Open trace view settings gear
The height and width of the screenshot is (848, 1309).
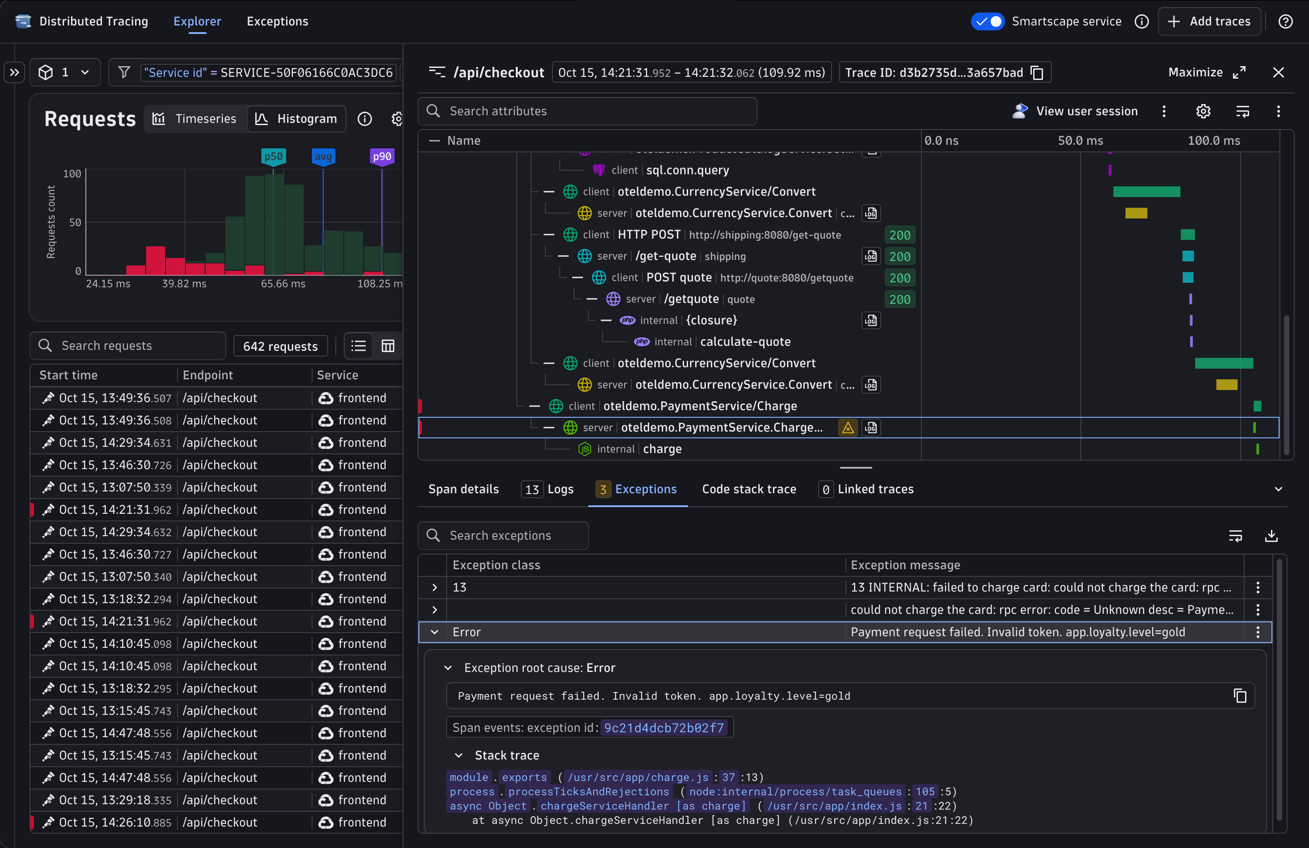coord(1203,111)
